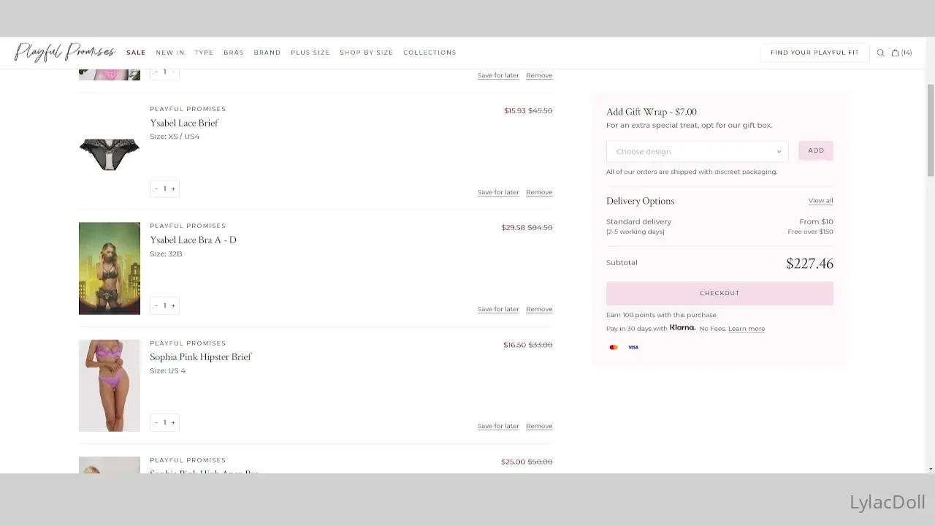Click the Ysabel Lace Bra product thumbnail
This screenshot has width=935, height=526.
110,268
